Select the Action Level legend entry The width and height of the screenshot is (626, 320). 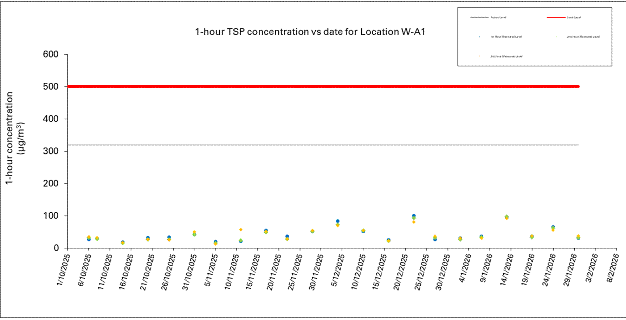click(498, 17)
